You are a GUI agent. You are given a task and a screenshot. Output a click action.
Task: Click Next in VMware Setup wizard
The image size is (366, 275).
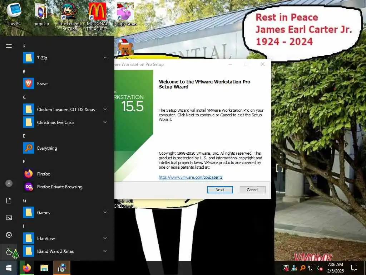220,190
